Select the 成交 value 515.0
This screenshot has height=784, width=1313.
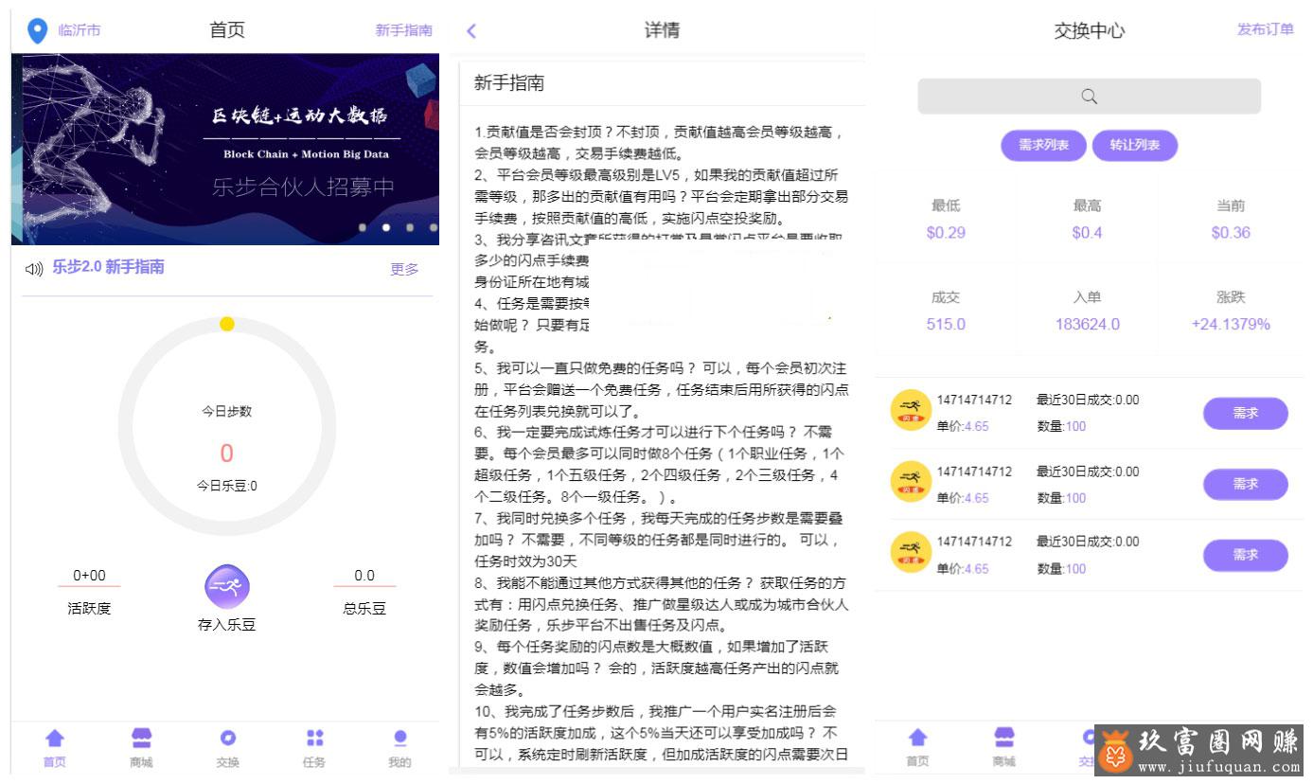pyautogui.click(x=946, y=324)
